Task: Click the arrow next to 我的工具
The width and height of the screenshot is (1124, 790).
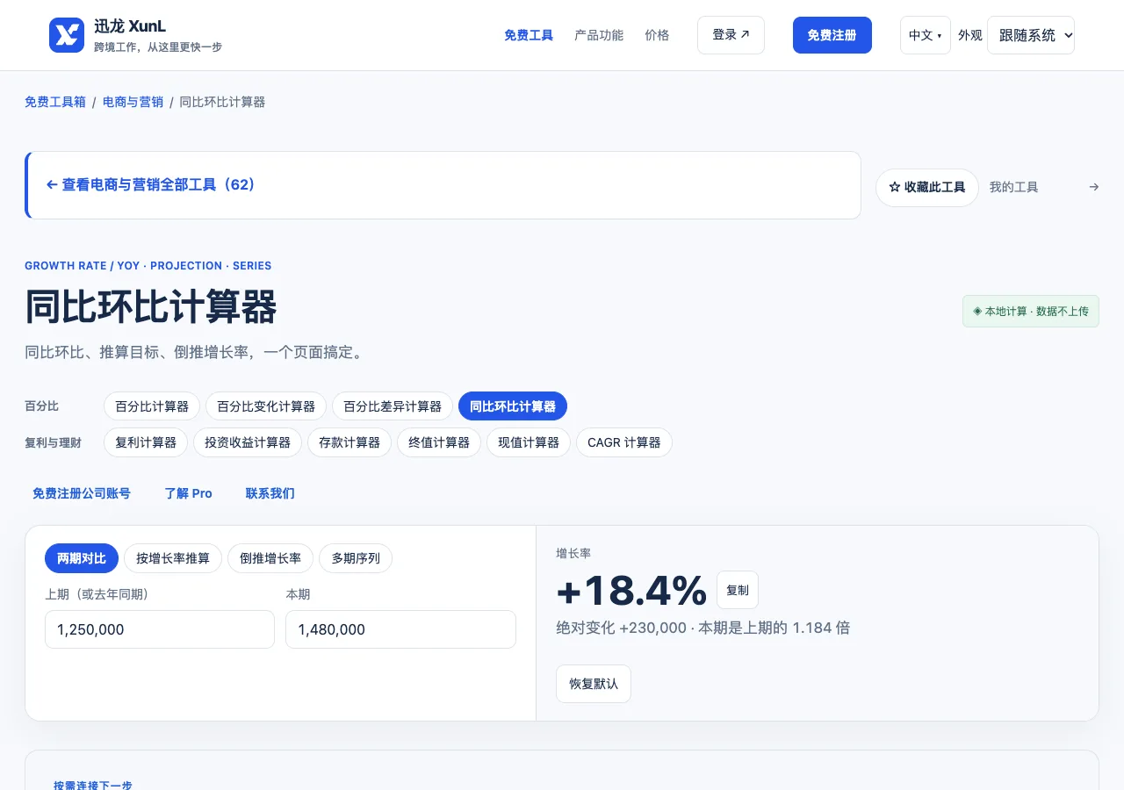Action: (x=1093, y=187)
